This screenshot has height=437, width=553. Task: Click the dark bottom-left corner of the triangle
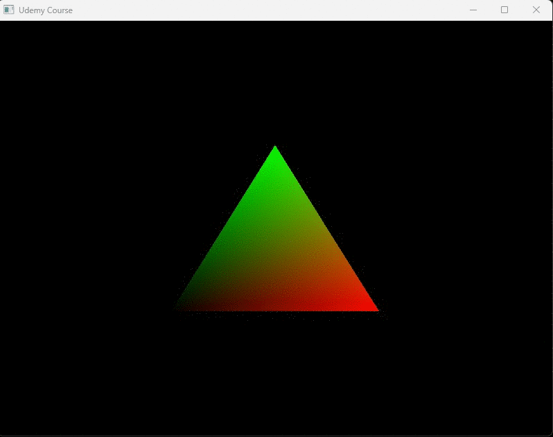tap(182, 307)
